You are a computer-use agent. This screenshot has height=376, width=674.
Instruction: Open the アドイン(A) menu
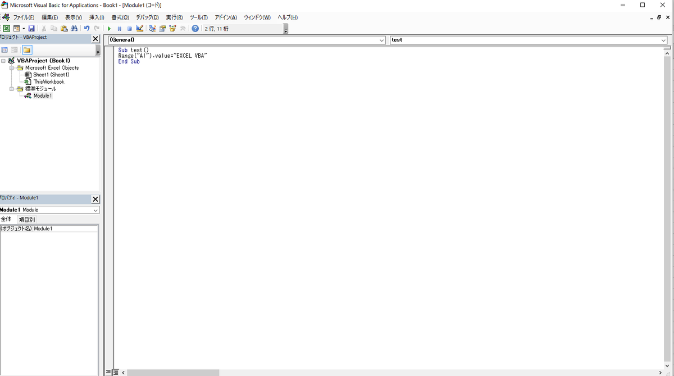pos(226,17)
